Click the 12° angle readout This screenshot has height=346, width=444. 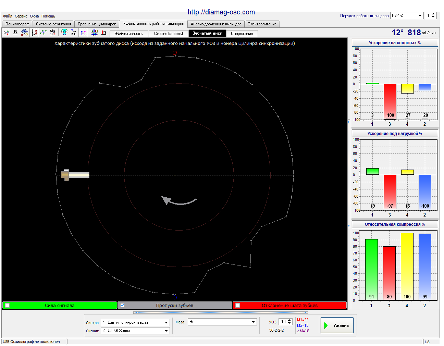click(398, 33)
